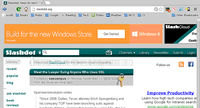Open the Other Bookmarks folder
This screenshot has width=200, height=108.
pyautogui.click(x=185, y=15)
